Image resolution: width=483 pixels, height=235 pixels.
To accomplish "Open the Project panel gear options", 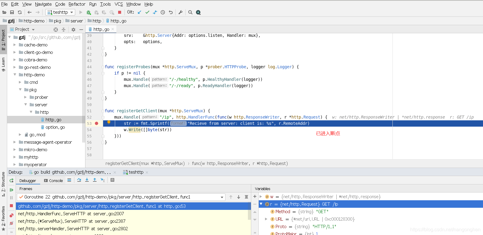I will click(x=73, y=30).
